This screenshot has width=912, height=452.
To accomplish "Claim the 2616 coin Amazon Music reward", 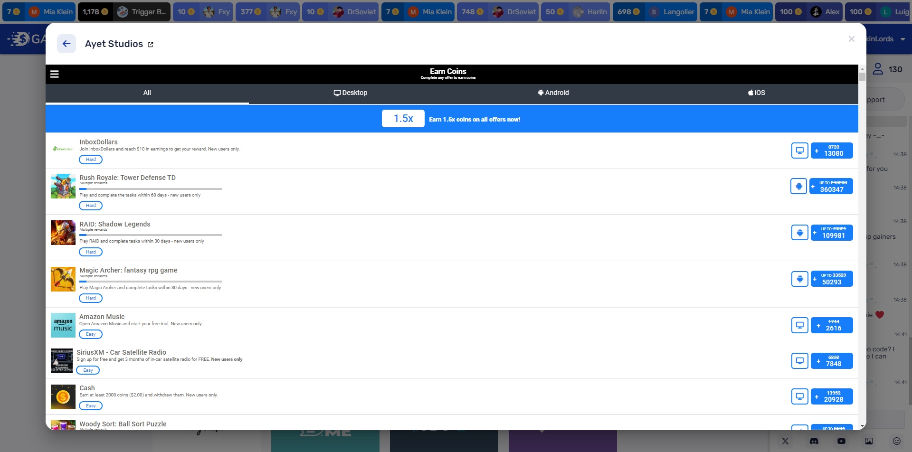I will [x=832, y=325].
